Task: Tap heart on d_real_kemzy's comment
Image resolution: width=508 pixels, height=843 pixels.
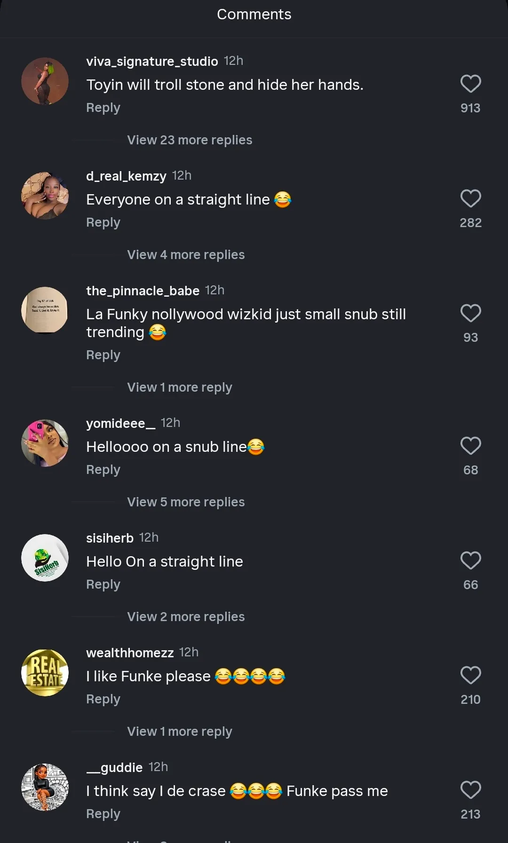Action: [470, 199]
